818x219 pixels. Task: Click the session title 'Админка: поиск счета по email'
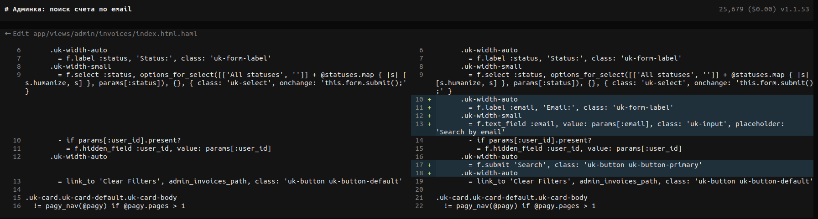[x=72, y=9]
